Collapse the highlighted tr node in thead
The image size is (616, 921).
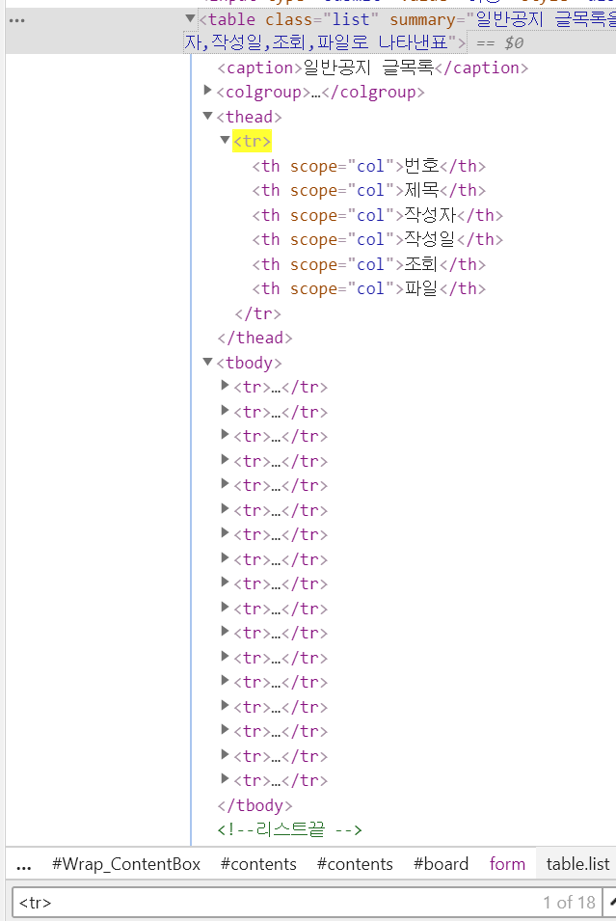point(226,141)
